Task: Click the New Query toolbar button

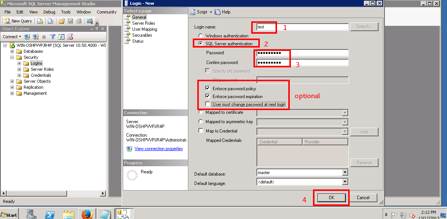Action: pyautogui.click(x=18, y=21)
